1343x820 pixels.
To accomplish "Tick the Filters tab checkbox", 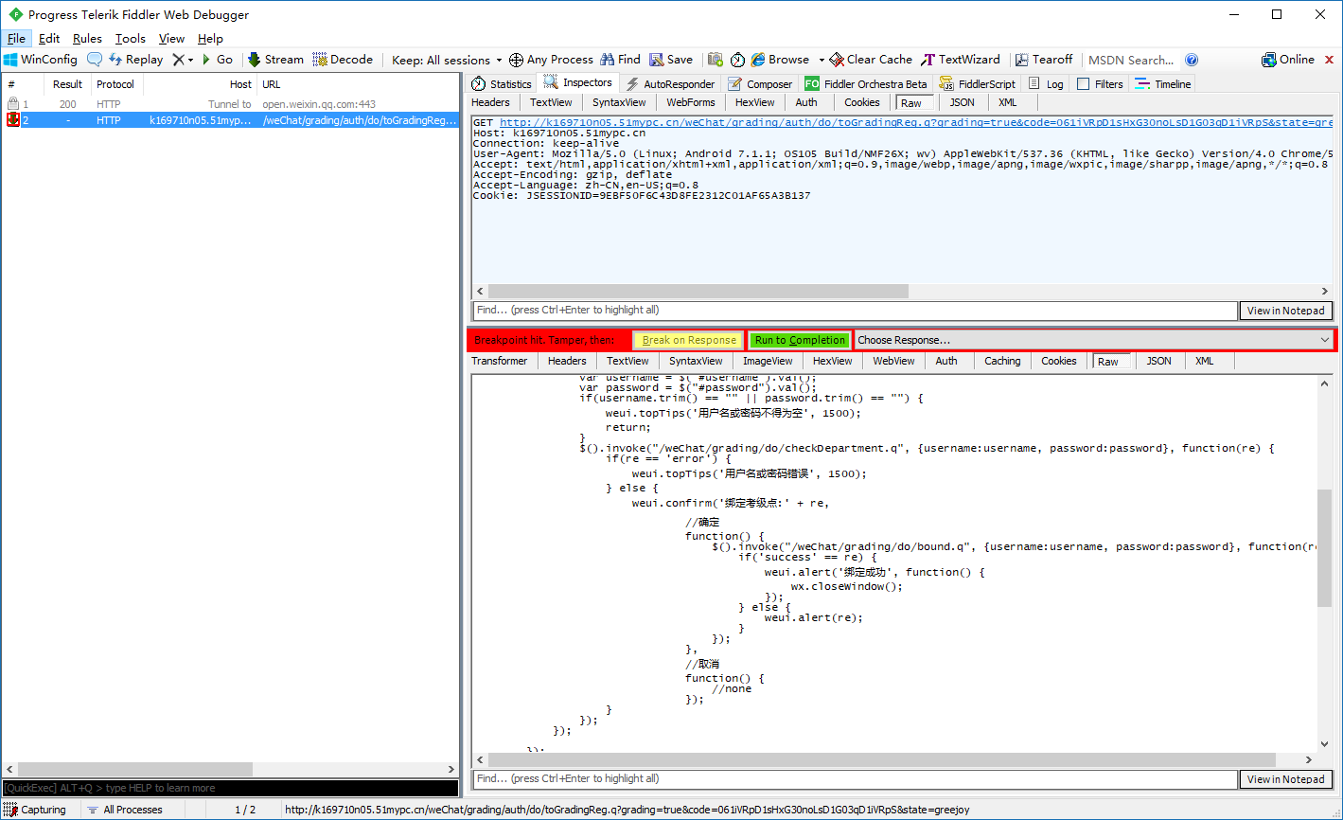I will pos(1084,84).
